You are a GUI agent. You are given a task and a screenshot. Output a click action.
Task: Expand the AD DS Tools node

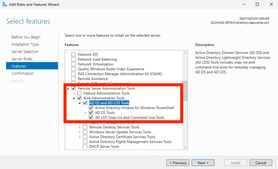pyautogui.click(x=86, y=113)
